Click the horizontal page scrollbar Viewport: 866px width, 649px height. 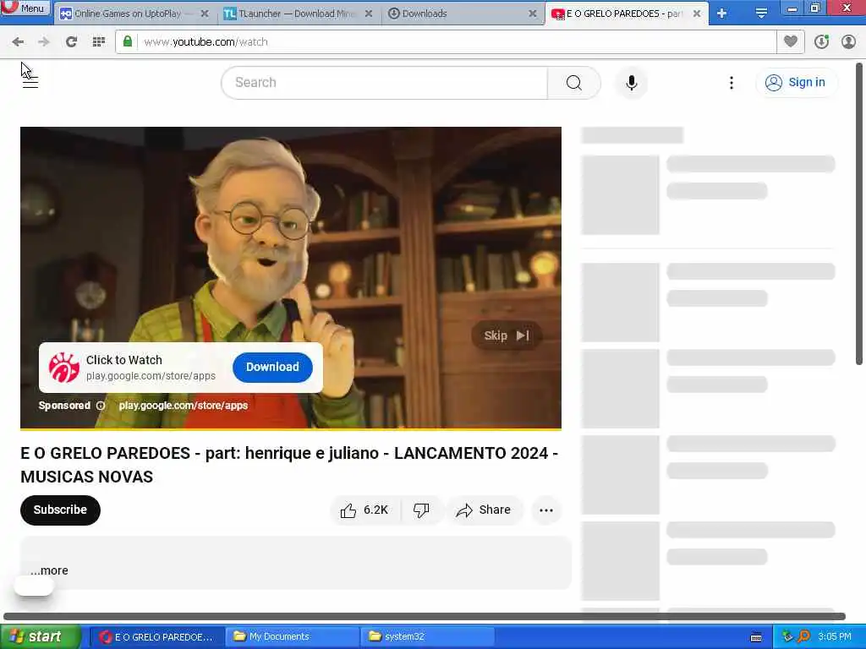425,616
